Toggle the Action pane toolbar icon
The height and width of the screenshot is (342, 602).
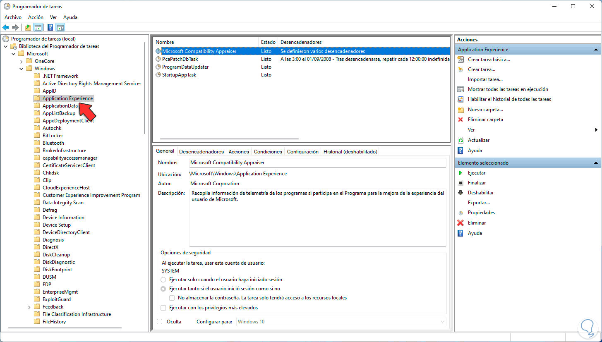tap(60, 27)
